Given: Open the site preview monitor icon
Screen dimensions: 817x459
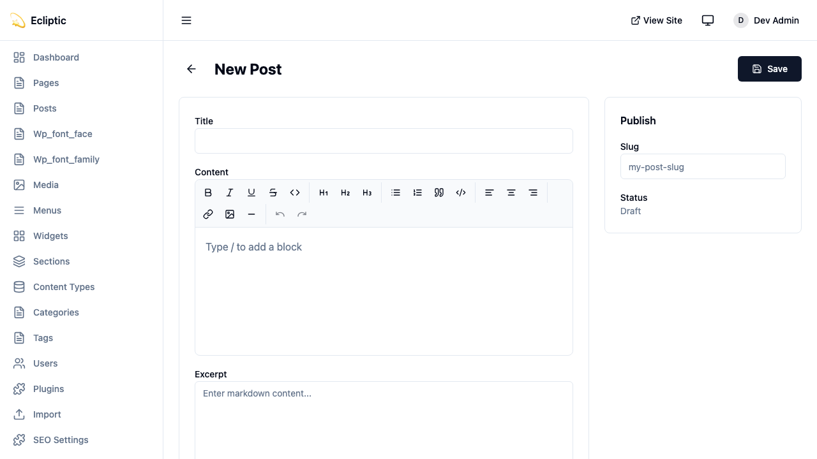Looking at the screenshot, I should [x=708, y=20].
